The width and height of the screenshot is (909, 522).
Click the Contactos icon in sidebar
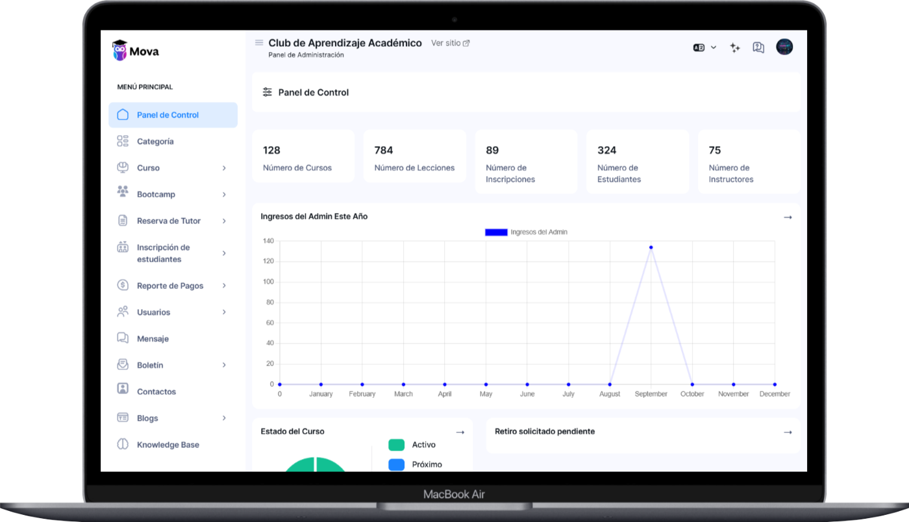123,391
